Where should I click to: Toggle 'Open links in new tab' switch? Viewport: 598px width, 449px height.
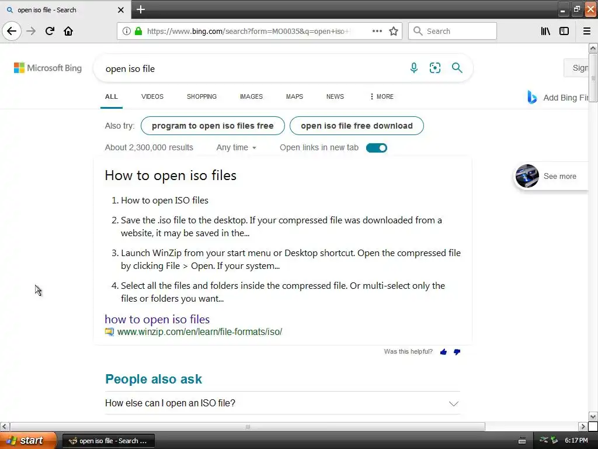(x=377, y=148)
